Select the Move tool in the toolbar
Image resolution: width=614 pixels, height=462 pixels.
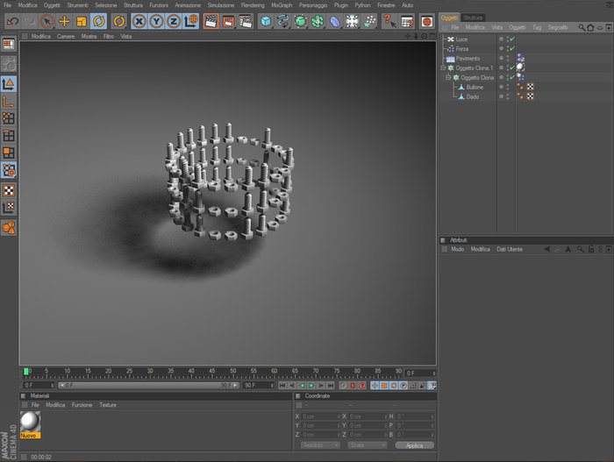64,21
